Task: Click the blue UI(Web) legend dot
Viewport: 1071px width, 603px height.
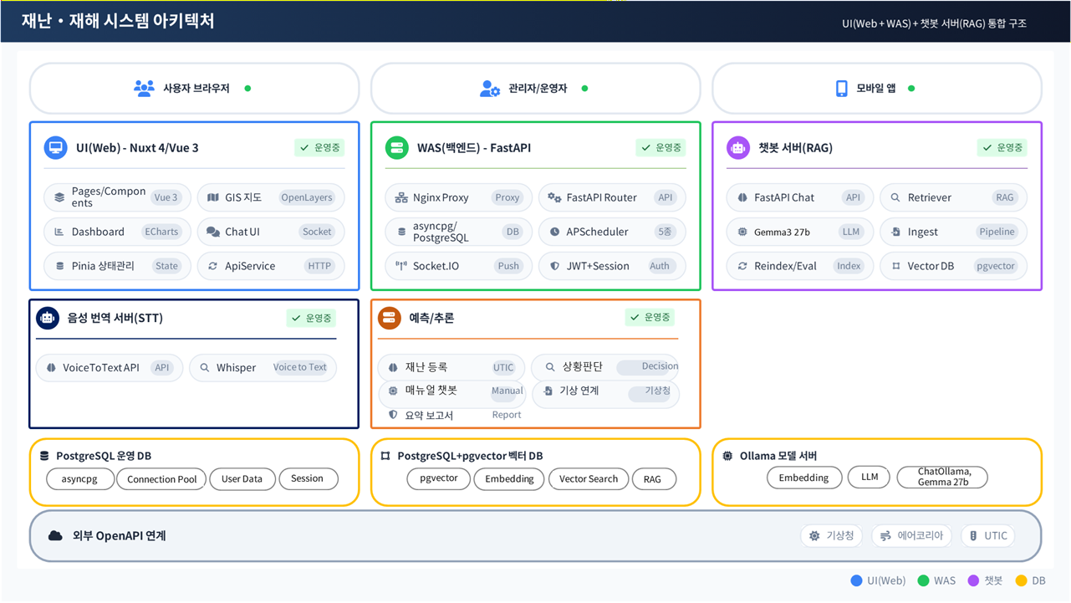Action: [x=856, y=580]
